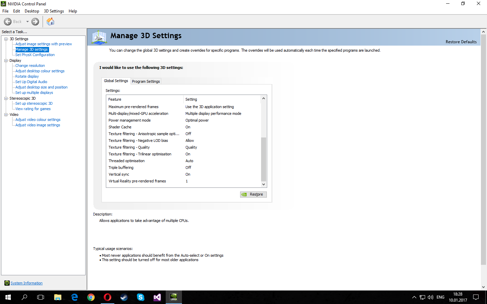Collapse the 3D Settings tree node
This screenshot has width=487, height=304.
[x=6, y=39]
